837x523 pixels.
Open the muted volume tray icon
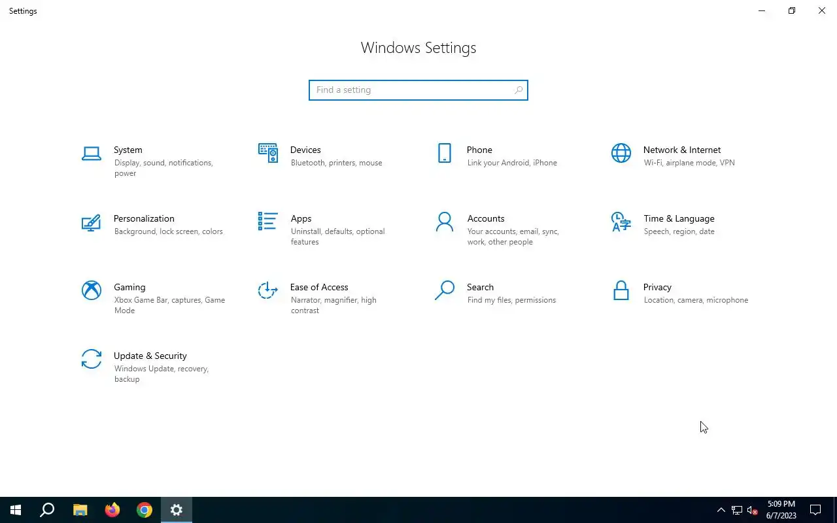753,510
